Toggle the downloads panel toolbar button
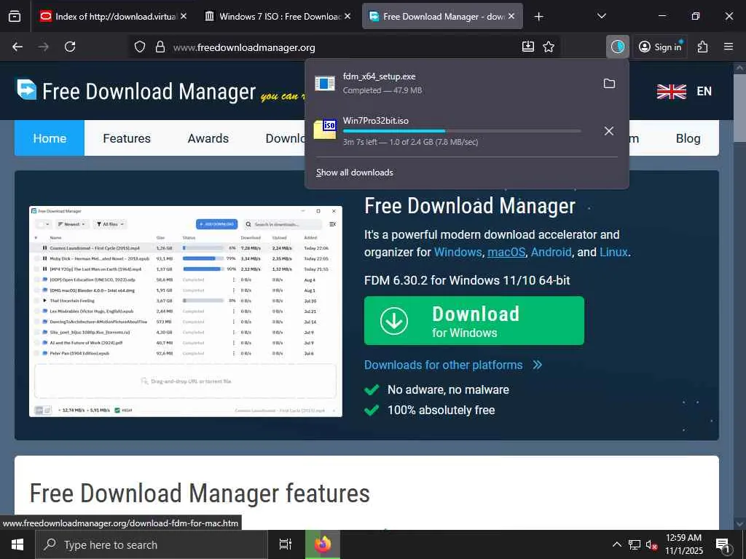This screenshot has height=559, width=746. tap(618, 47)
